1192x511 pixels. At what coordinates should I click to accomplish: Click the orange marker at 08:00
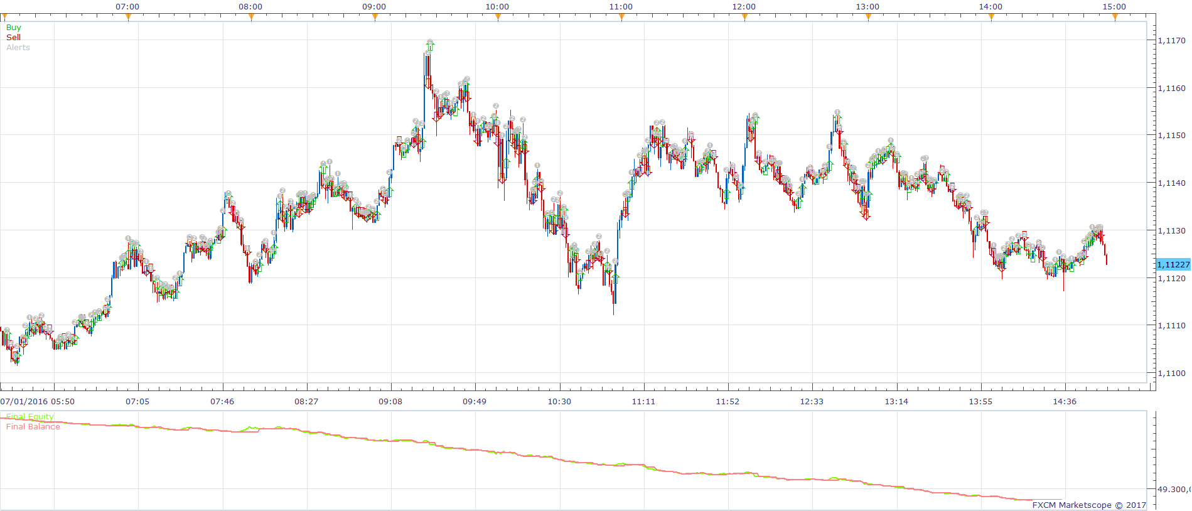coord(252,17)
